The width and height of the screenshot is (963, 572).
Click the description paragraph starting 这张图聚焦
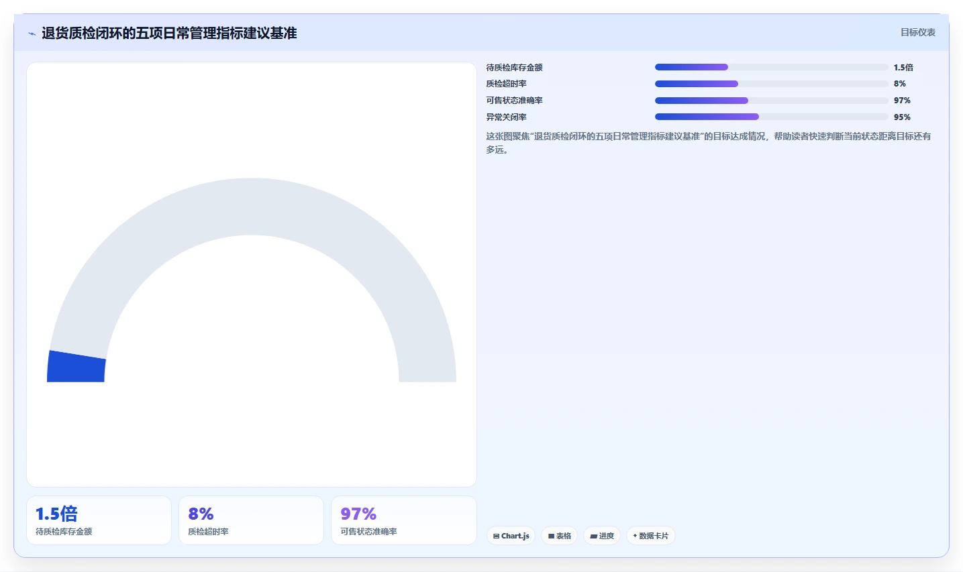(709, 143)
